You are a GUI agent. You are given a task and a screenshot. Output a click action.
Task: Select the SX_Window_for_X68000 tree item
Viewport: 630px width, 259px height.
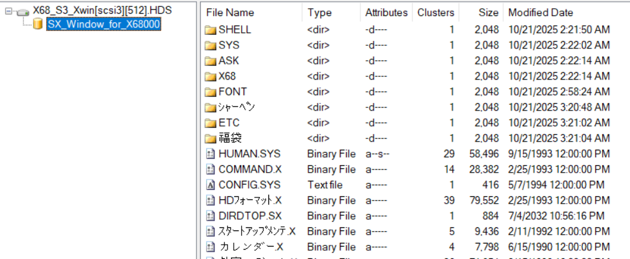tap(103, 24)
